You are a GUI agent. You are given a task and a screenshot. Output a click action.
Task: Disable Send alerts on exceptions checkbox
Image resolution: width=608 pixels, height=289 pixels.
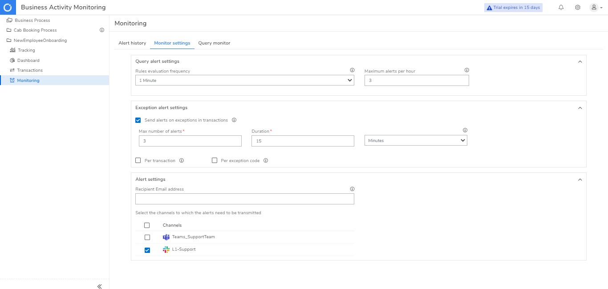138,120
